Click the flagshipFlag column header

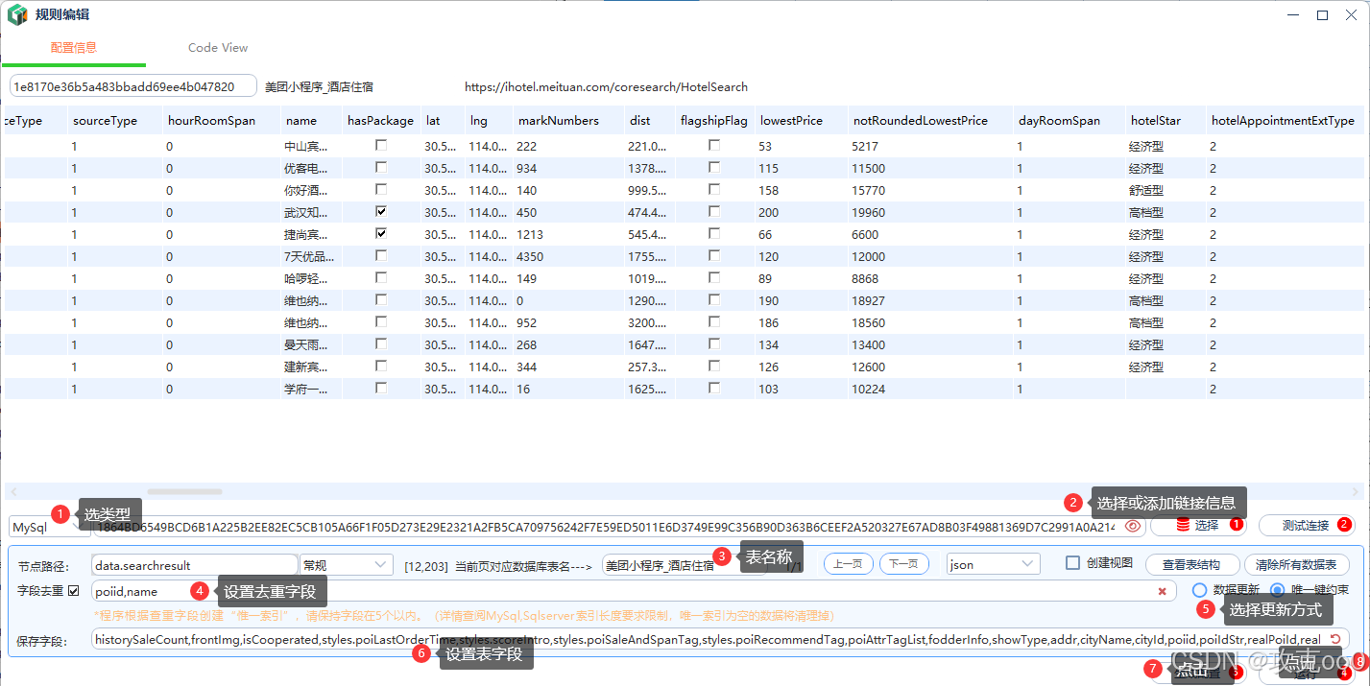[714, 121]
